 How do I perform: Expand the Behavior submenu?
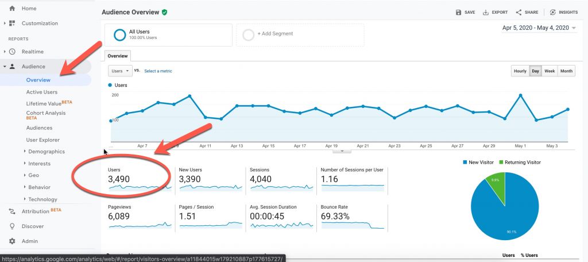[24, 187]
